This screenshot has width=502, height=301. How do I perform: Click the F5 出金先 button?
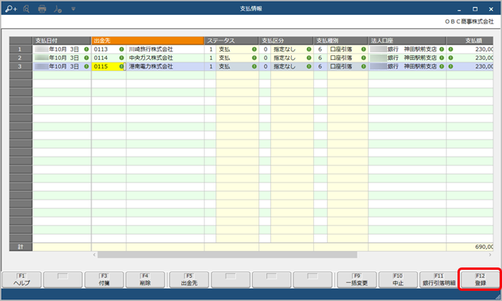tap(189, 280)
